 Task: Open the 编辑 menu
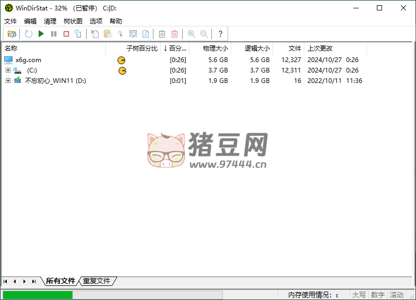(x=30, y=21)
